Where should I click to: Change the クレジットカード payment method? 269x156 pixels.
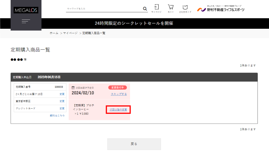coord(62,108)
